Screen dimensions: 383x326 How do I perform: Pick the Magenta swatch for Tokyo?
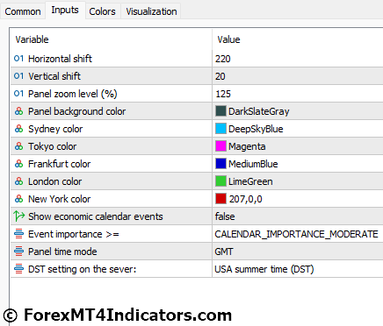click(220, 146)
